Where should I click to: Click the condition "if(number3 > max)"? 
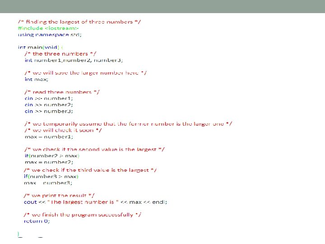(51, 177)
